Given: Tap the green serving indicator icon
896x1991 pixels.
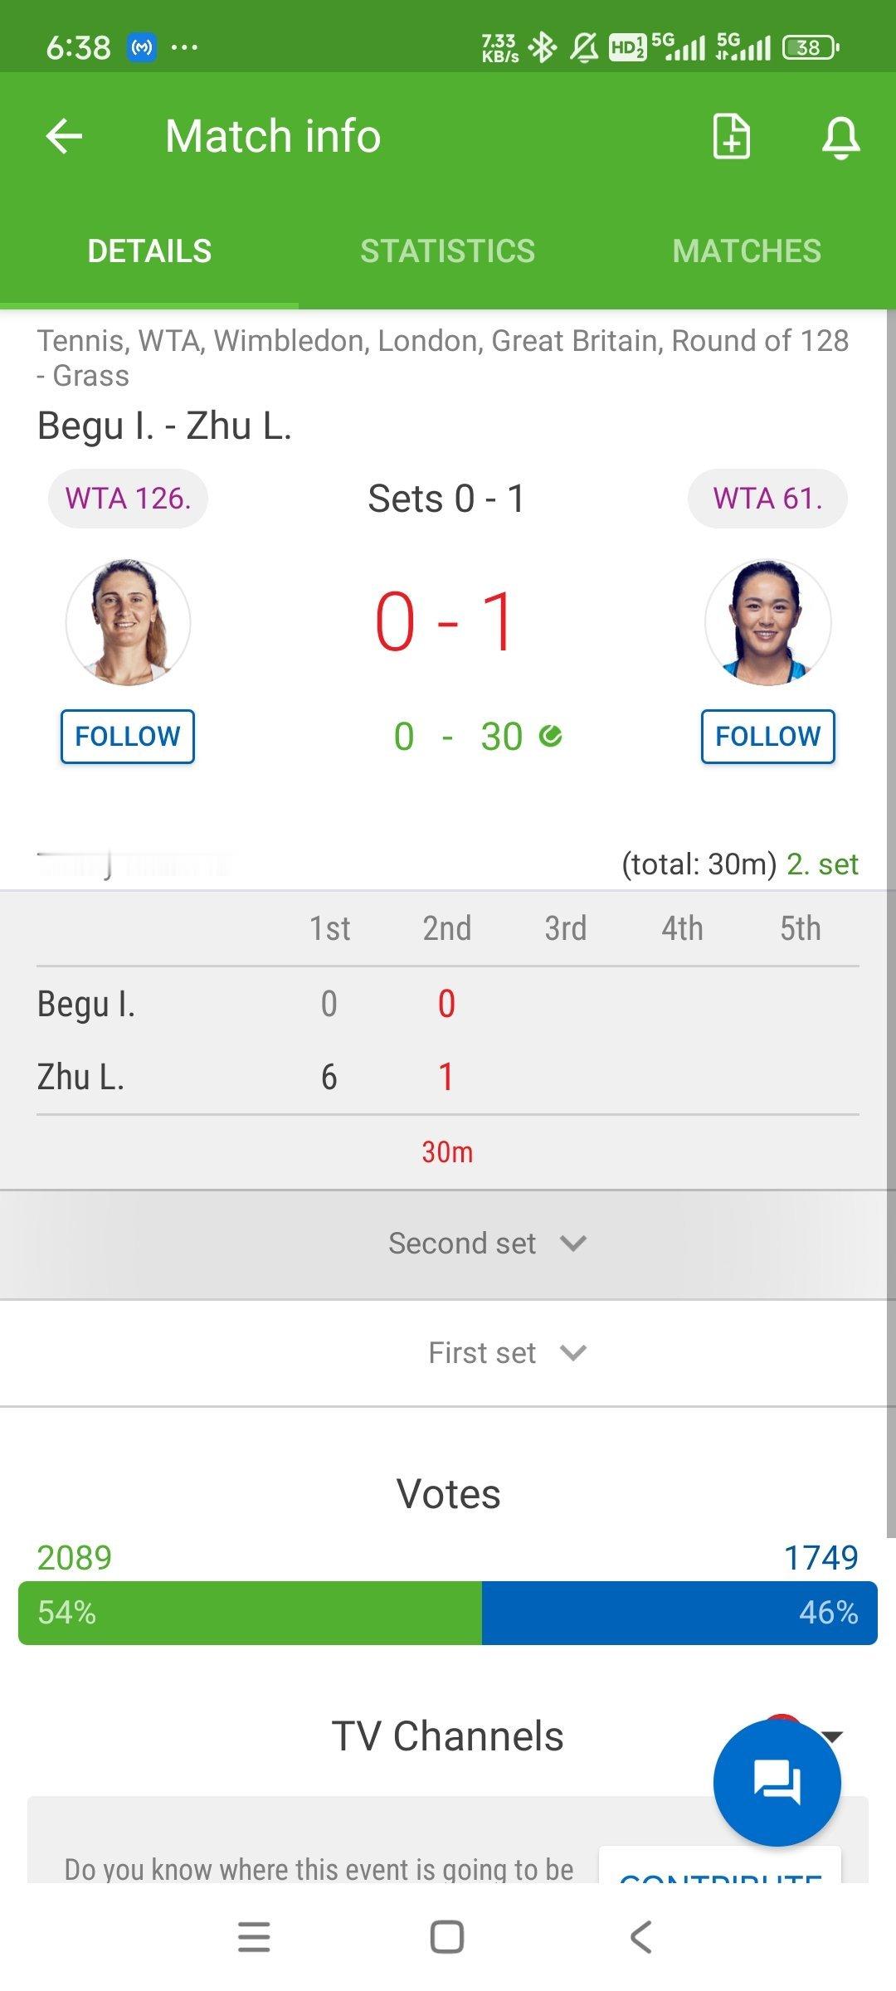Looking at the screenshot, I should pos(550,736).
